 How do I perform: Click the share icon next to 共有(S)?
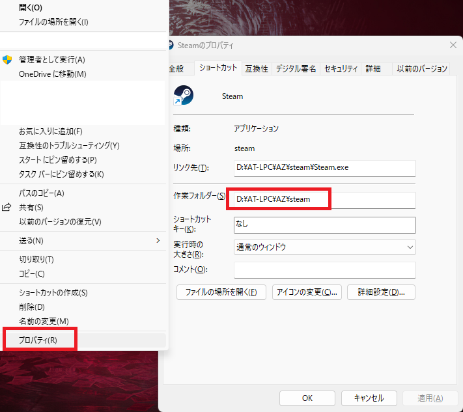coord(8,208)
